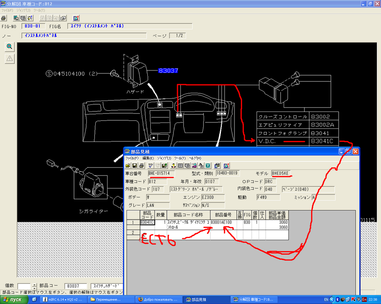Click the magnifier zoom icon beside the diagram
This screenshot has height=304, width=381.
[x=9, y=47]
